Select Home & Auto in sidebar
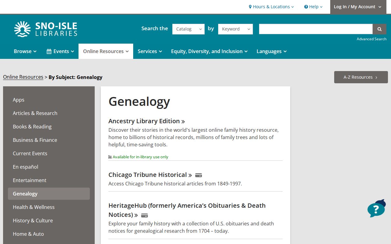The height and width of the screenshot is (244, 391). 49,234
